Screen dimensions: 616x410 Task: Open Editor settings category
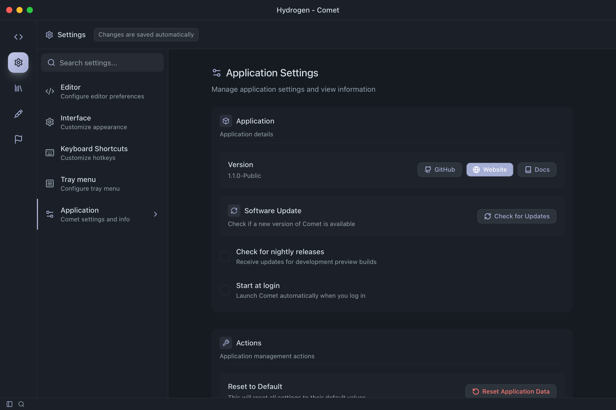[102, 91]
